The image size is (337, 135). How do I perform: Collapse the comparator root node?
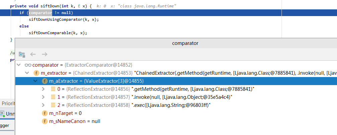[x=19, y=65]
